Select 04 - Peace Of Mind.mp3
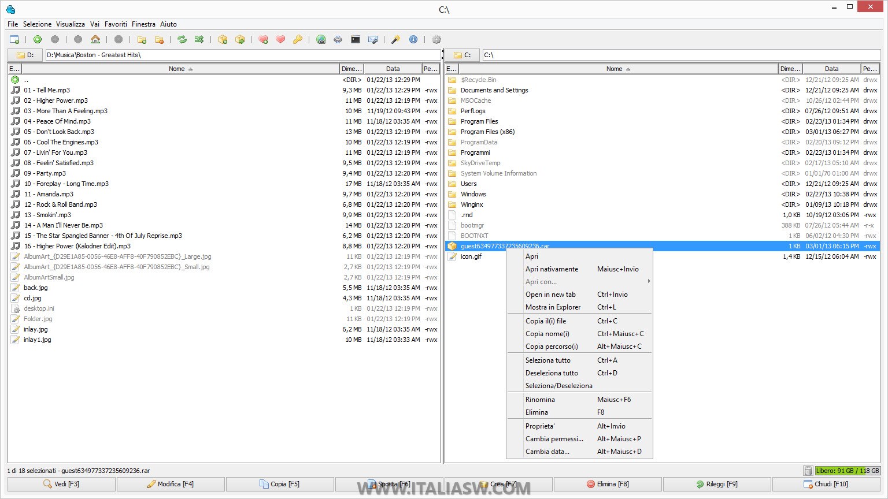This screenshot has width=888, height=499. click(224, 121)
